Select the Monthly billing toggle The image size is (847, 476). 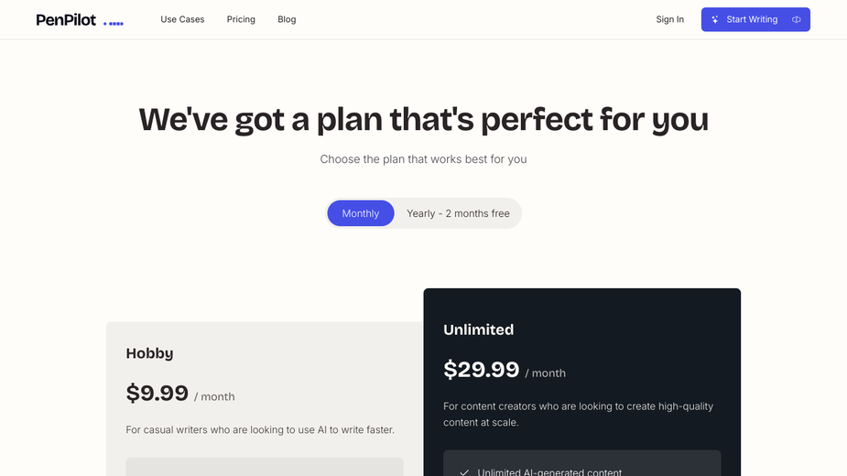click(361, 213)
